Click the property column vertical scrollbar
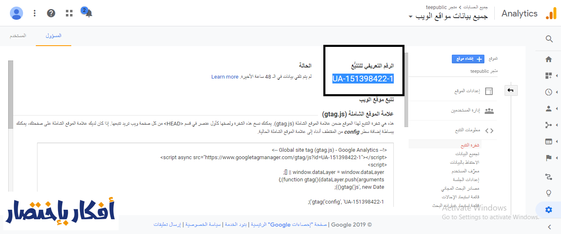Viewport: 561px width, 234px height. pos(407,90)
